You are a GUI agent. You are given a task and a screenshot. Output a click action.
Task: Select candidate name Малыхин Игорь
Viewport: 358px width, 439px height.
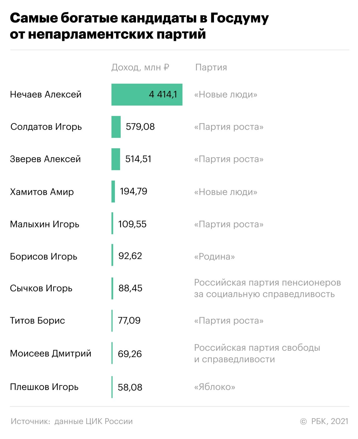point(44,224)
